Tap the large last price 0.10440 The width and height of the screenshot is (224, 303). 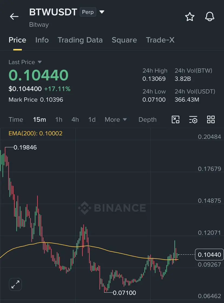(x=39, y=75)
